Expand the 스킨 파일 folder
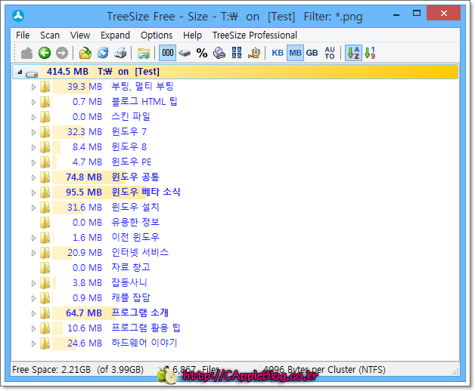The height and width of the screenshot is (391, 475). pyautogui.click(x=33, y=117)
